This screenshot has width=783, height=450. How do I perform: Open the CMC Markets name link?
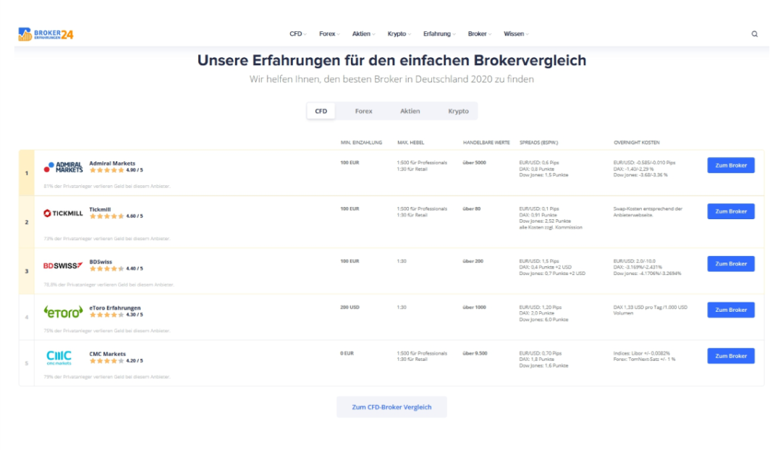point(107,354)
